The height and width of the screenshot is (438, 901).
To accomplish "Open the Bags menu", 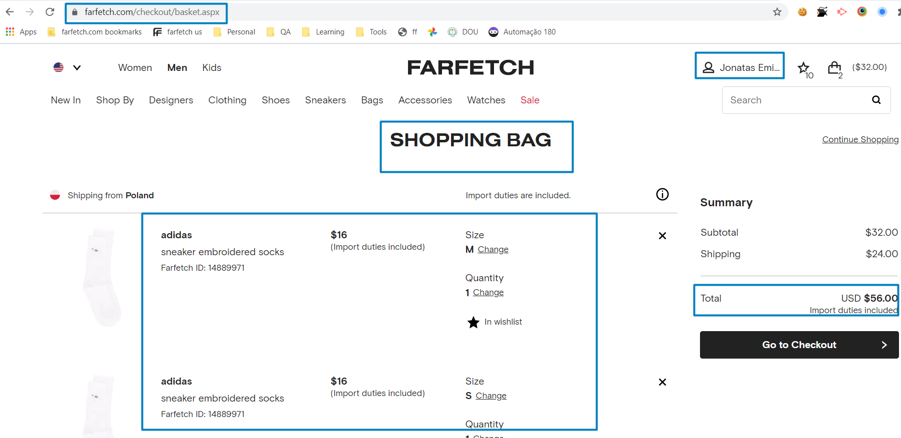I will pyautogui.click(x=372, y=100).
